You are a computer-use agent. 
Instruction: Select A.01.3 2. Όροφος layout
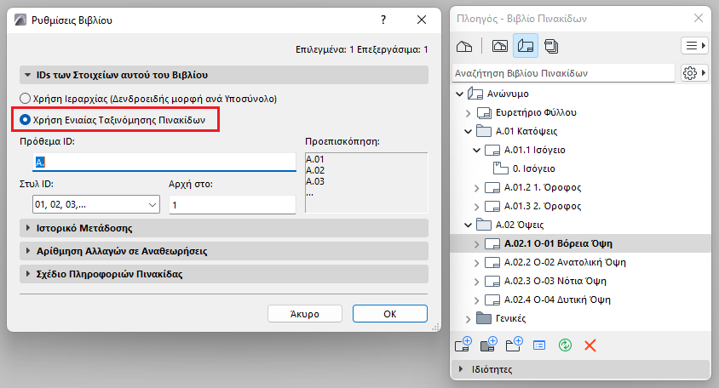543,206
